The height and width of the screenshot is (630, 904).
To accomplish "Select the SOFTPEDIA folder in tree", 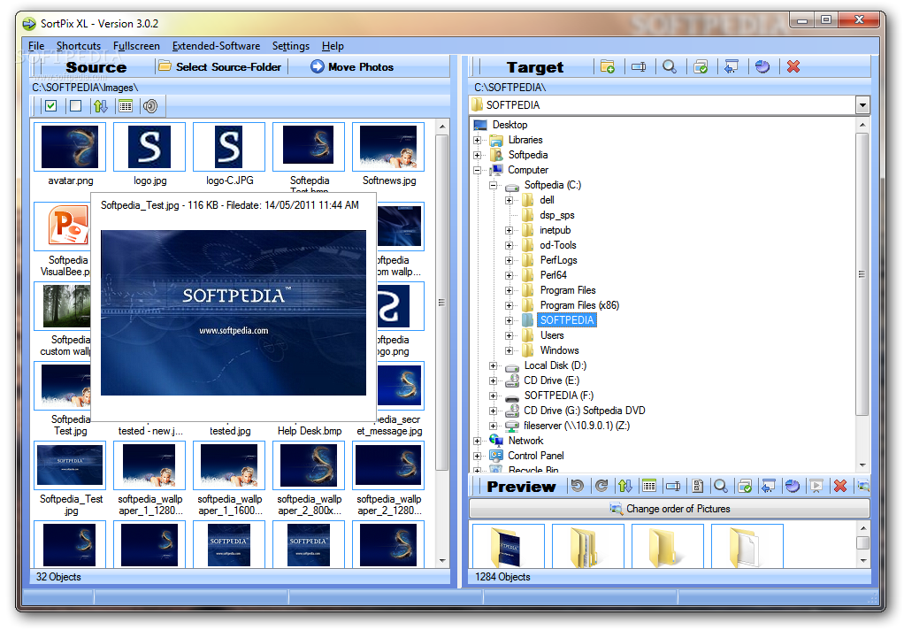I will 567,320.
